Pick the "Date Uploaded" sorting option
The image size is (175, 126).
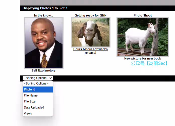coord(38,107)
